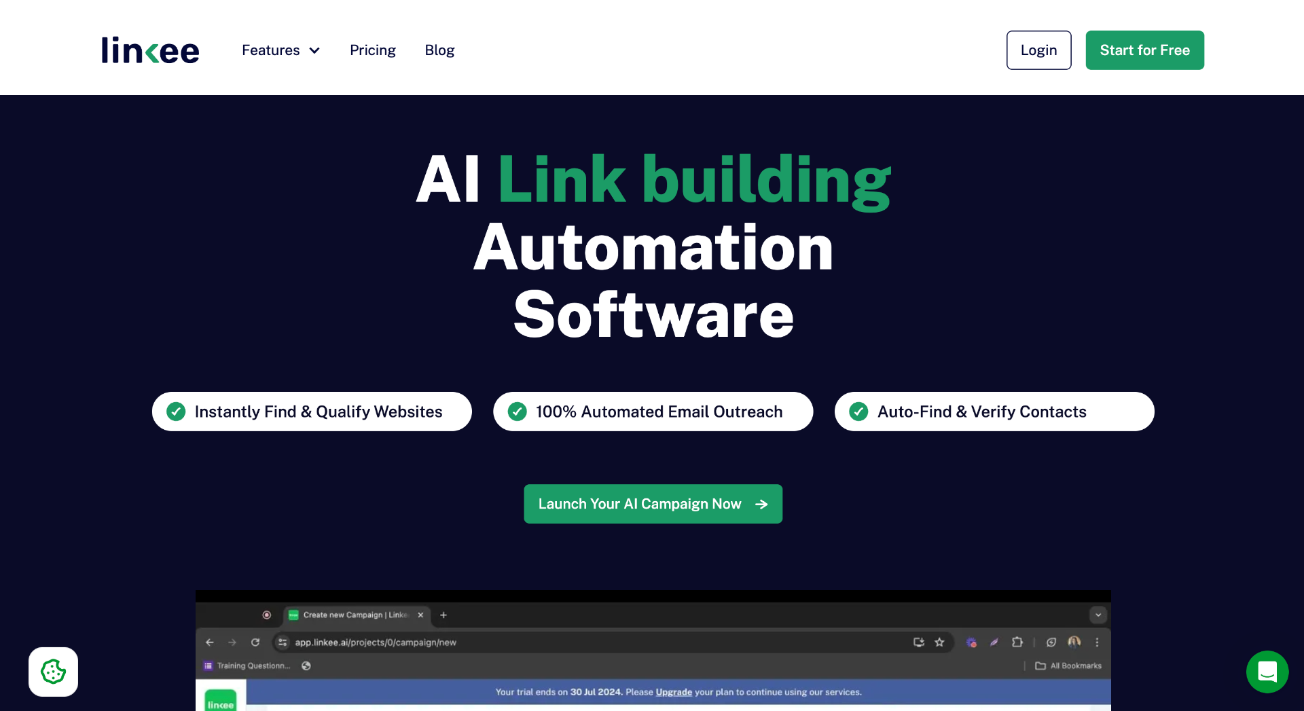Open the Blog page
Image resolution: width=1304 pixels, height=711 pixels.
tap(439, 50)
